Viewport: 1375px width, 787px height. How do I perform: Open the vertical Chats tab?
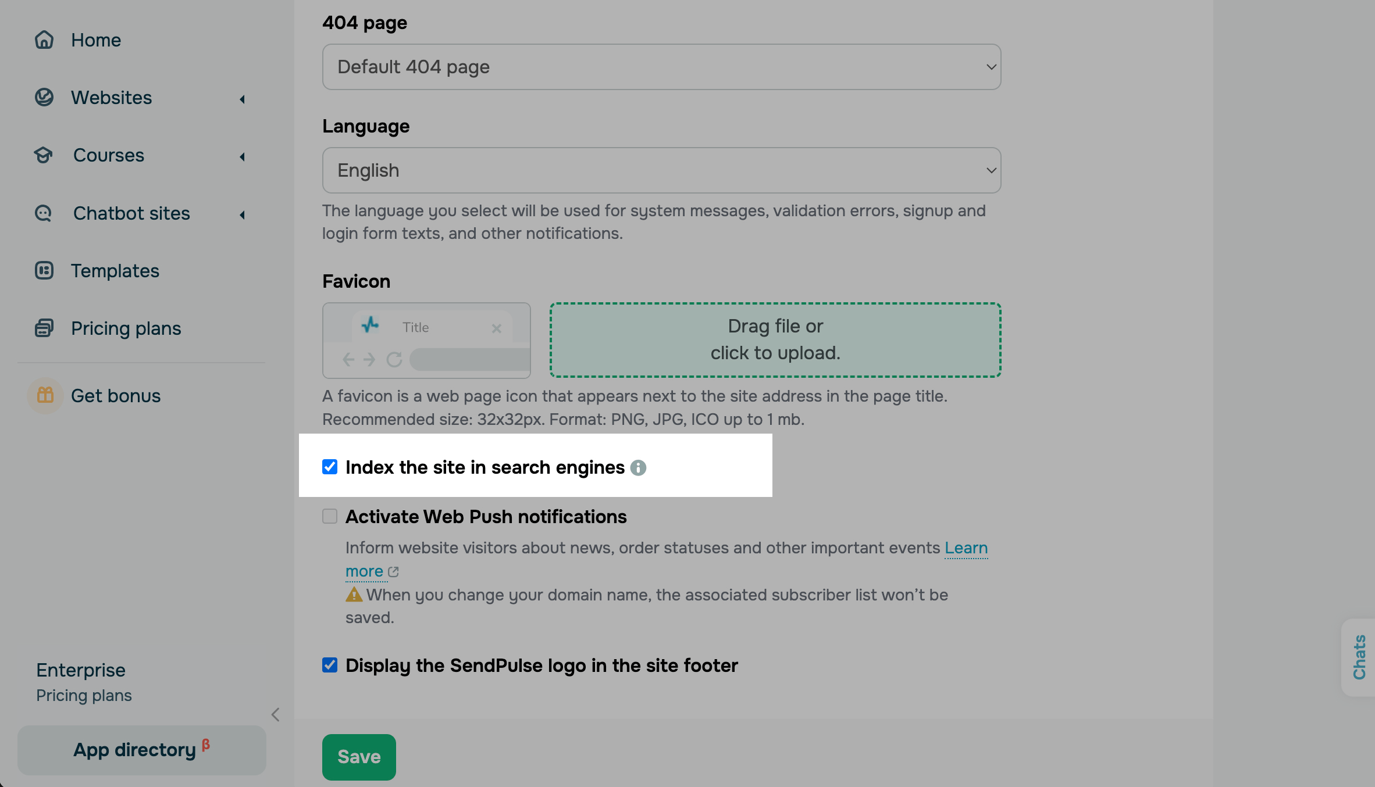click(1359, 657)
